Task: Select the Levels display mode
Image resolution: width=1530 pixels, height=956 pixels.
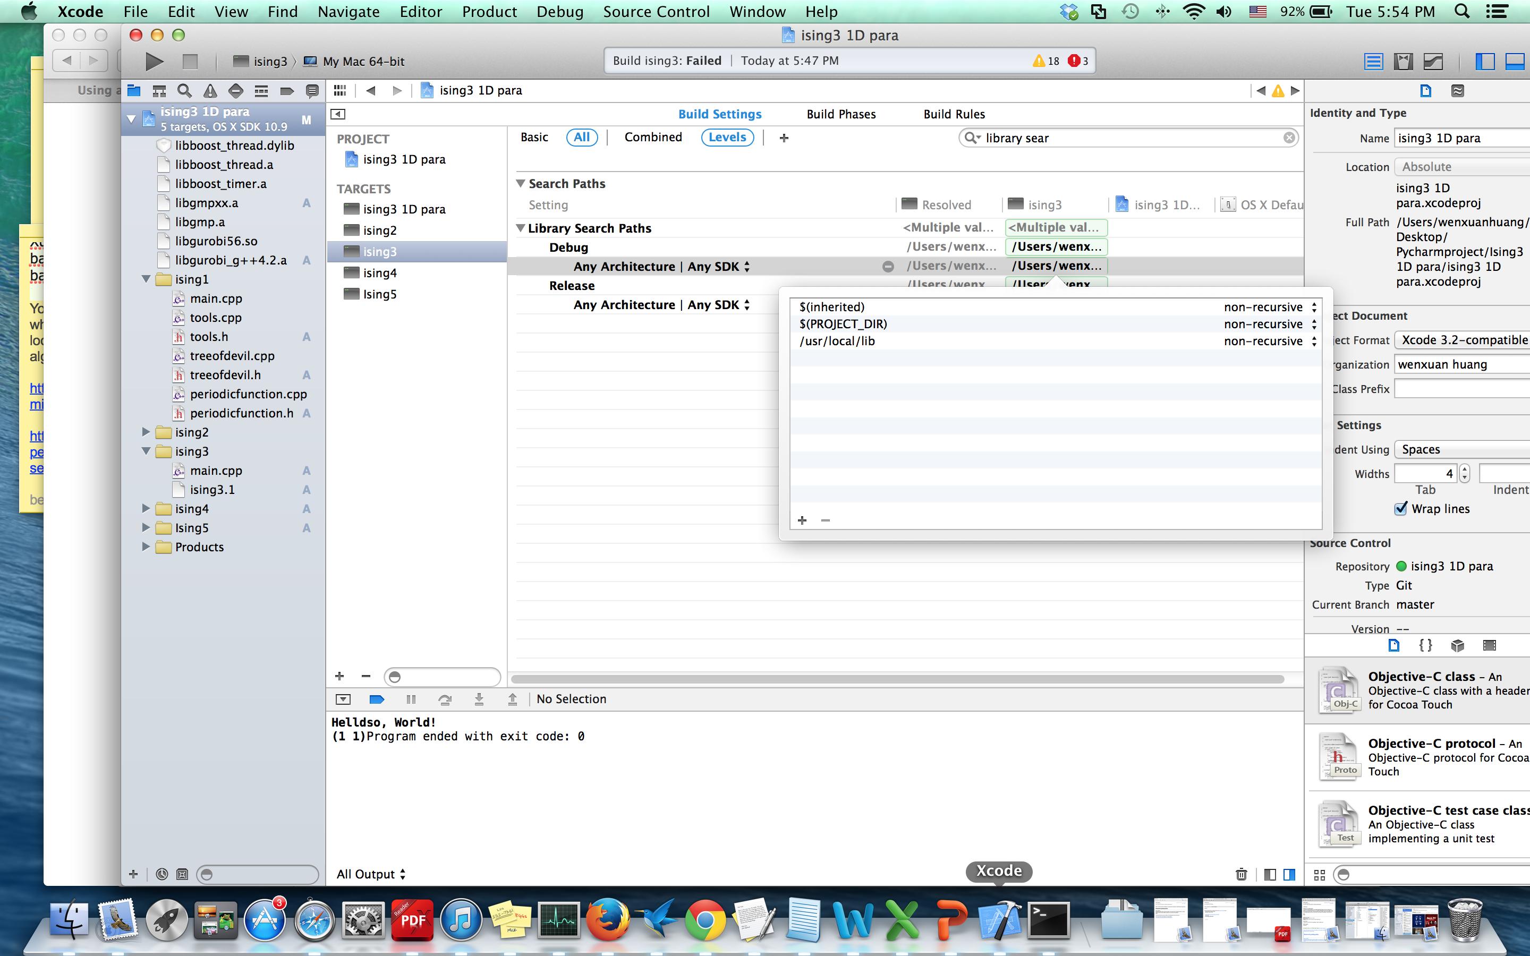Action: 727,137
